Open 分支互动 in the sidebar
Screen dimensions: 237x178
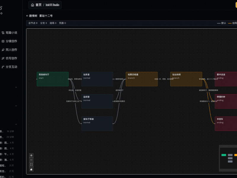pyautogui.click(x=9, y=67)
